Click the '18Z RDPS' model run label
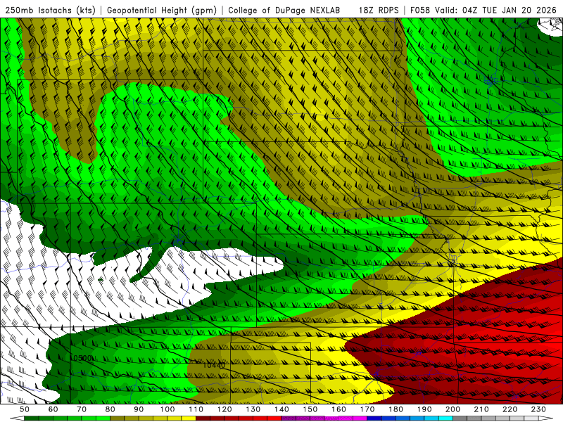This screenshot has height=422, width=563. (x=379, y=10)
